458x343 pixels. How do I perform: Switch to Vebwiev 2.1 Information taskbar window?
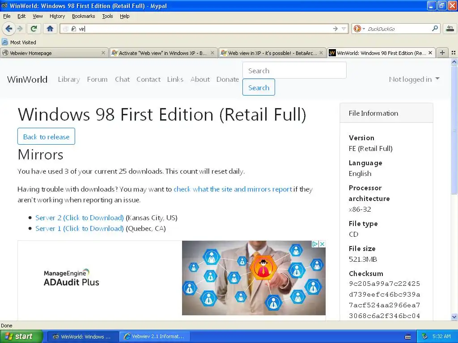click(x=155, y=337)
